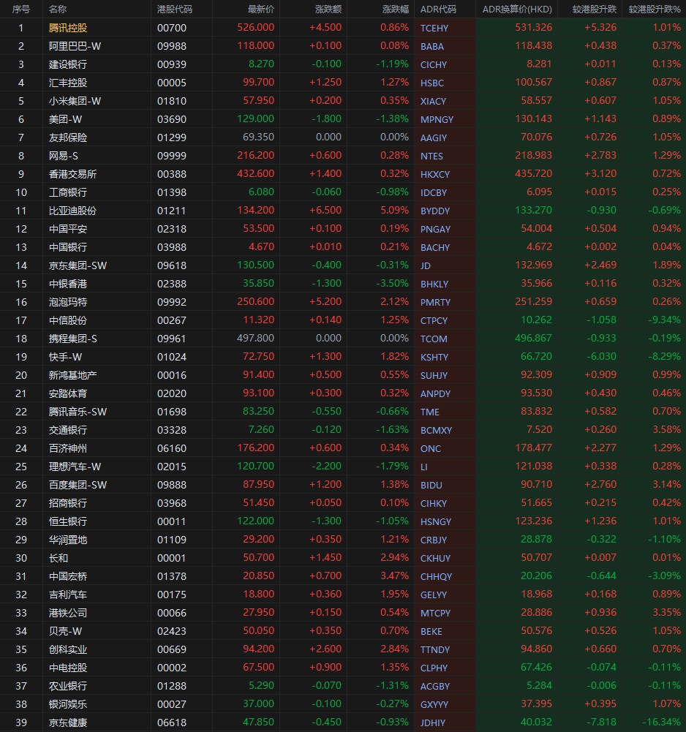686x732 pixels.
Task: Click stock code 03968
Action: click(171, 503)
